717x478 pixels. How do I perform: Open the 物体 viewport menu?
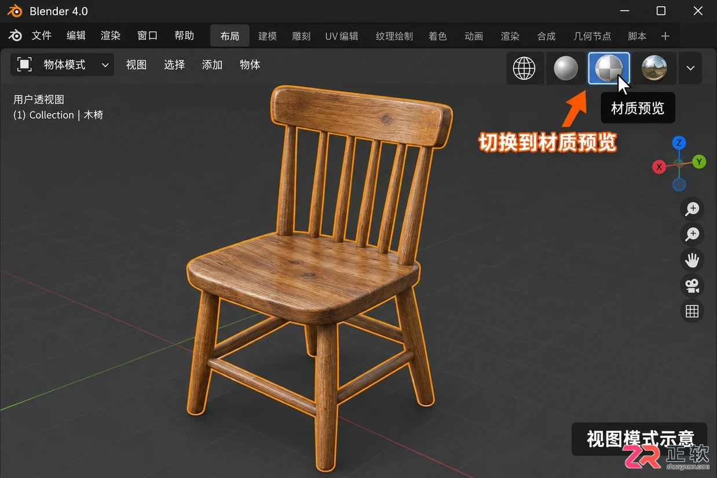[250, 65]
